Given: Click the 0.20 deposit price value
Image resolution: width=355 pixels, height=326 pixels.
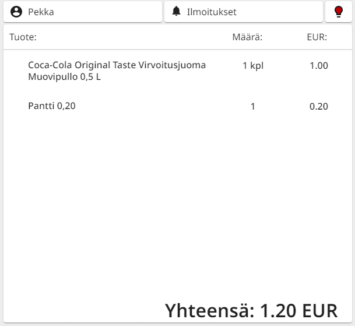Looking at the screenshot, I should (319, 107).
